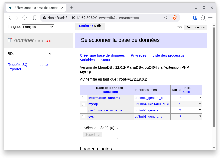Click the 5.4.0 new version link
The height and width of the screenshot is (158, 220).
47,41
